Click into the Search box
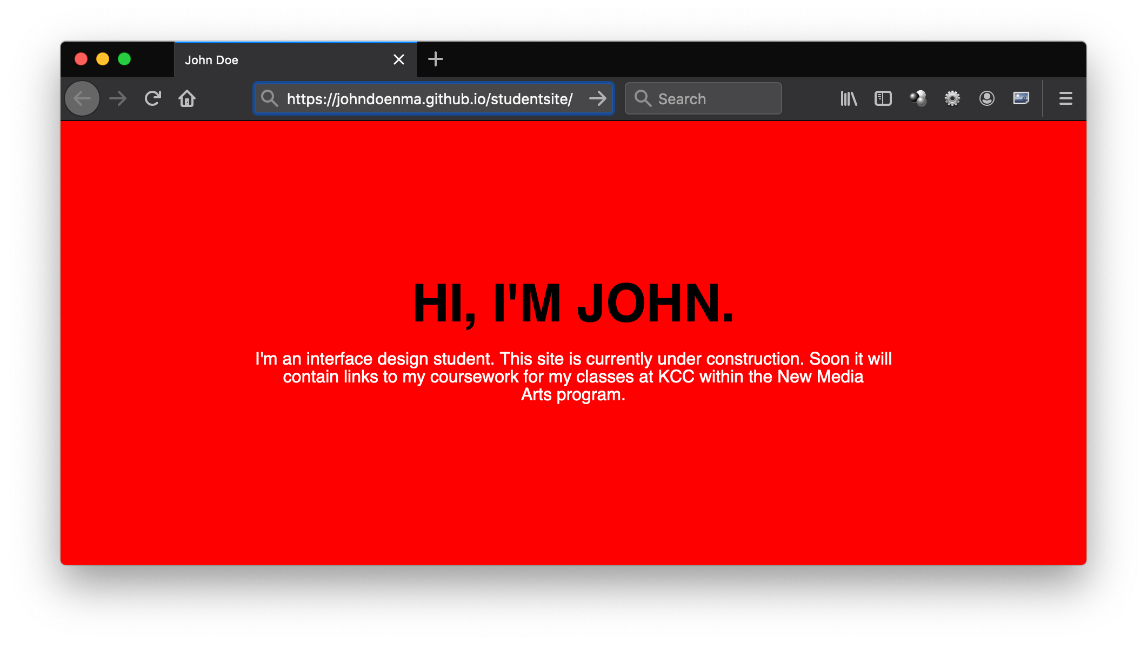The width and height of the screenshot is (1147, 645). tap(713, 99)
